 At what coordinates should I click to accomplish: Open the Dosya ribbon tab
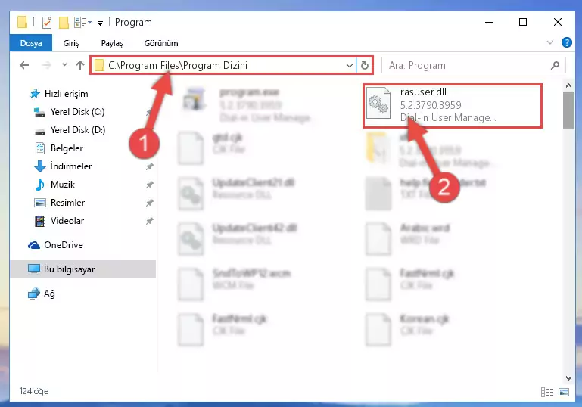click(x=31, y=43)
